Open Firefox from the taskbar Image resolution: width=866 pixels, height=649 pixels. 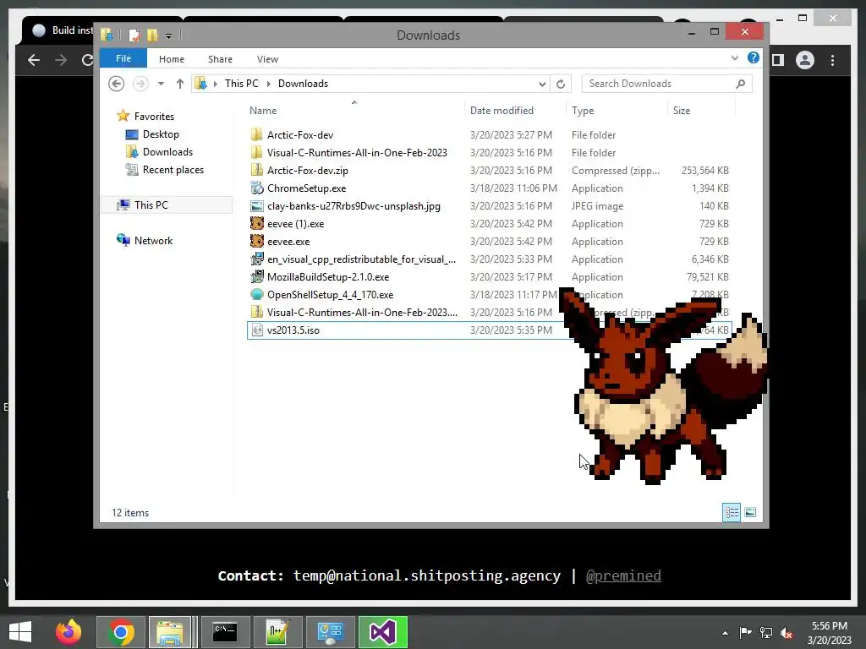[69, 632]
